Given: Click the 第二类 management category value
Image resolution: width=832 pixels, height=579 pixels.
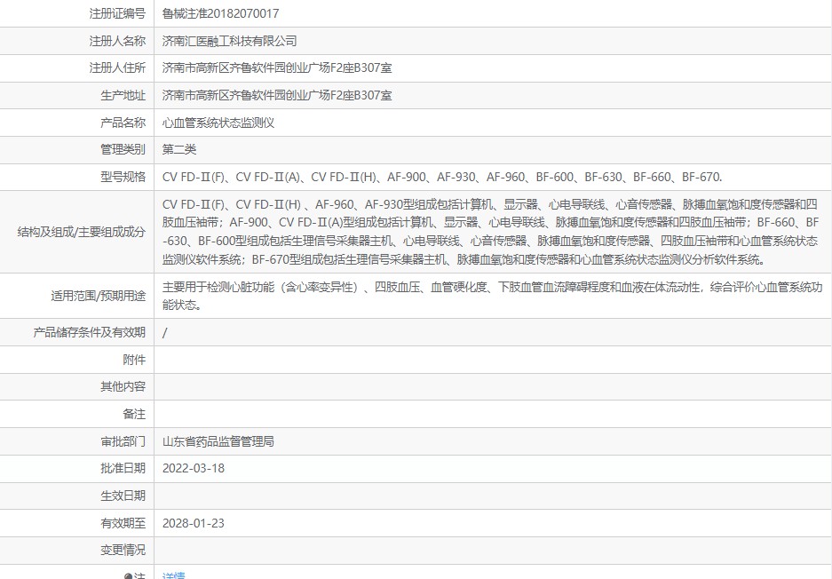Looking at the screenshot, I should coord(179,150).
